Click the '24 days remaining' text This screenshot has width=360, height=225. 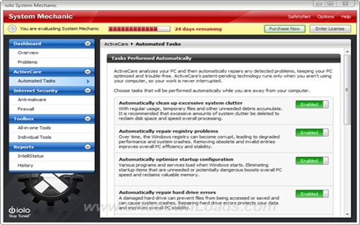pyautogui.click(x=198, y=29)
